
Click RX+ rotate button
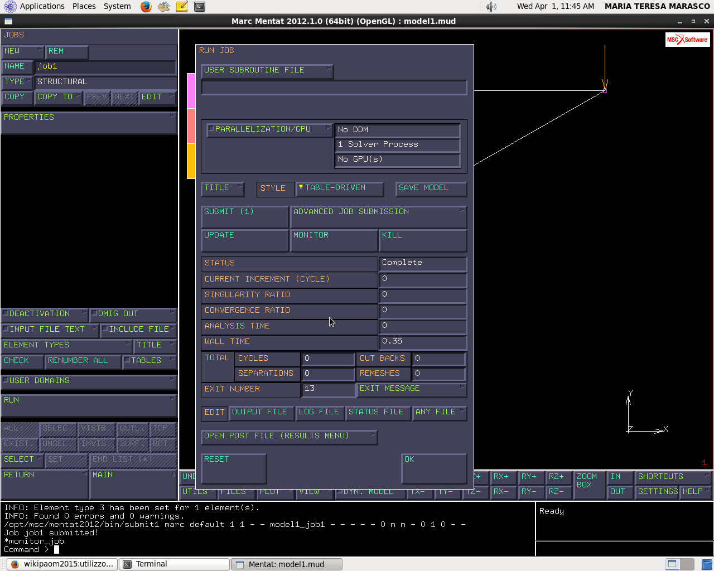pyautogui.click(x=503, y=477)
